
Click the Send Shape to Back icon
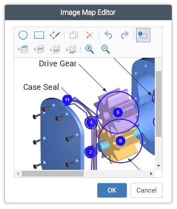71,49
